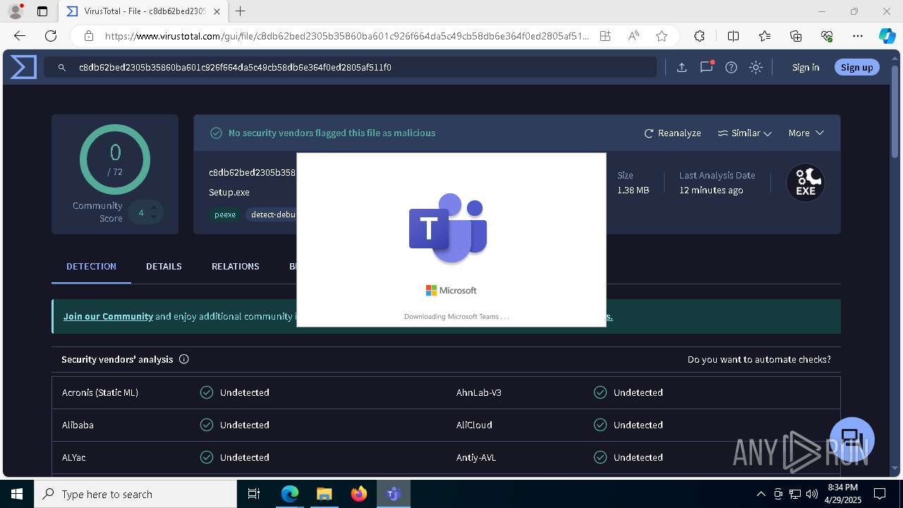The image size is (903, 508).
Task: Click the Microsoft Teams logo in splash window
Action: coord(449,228)
